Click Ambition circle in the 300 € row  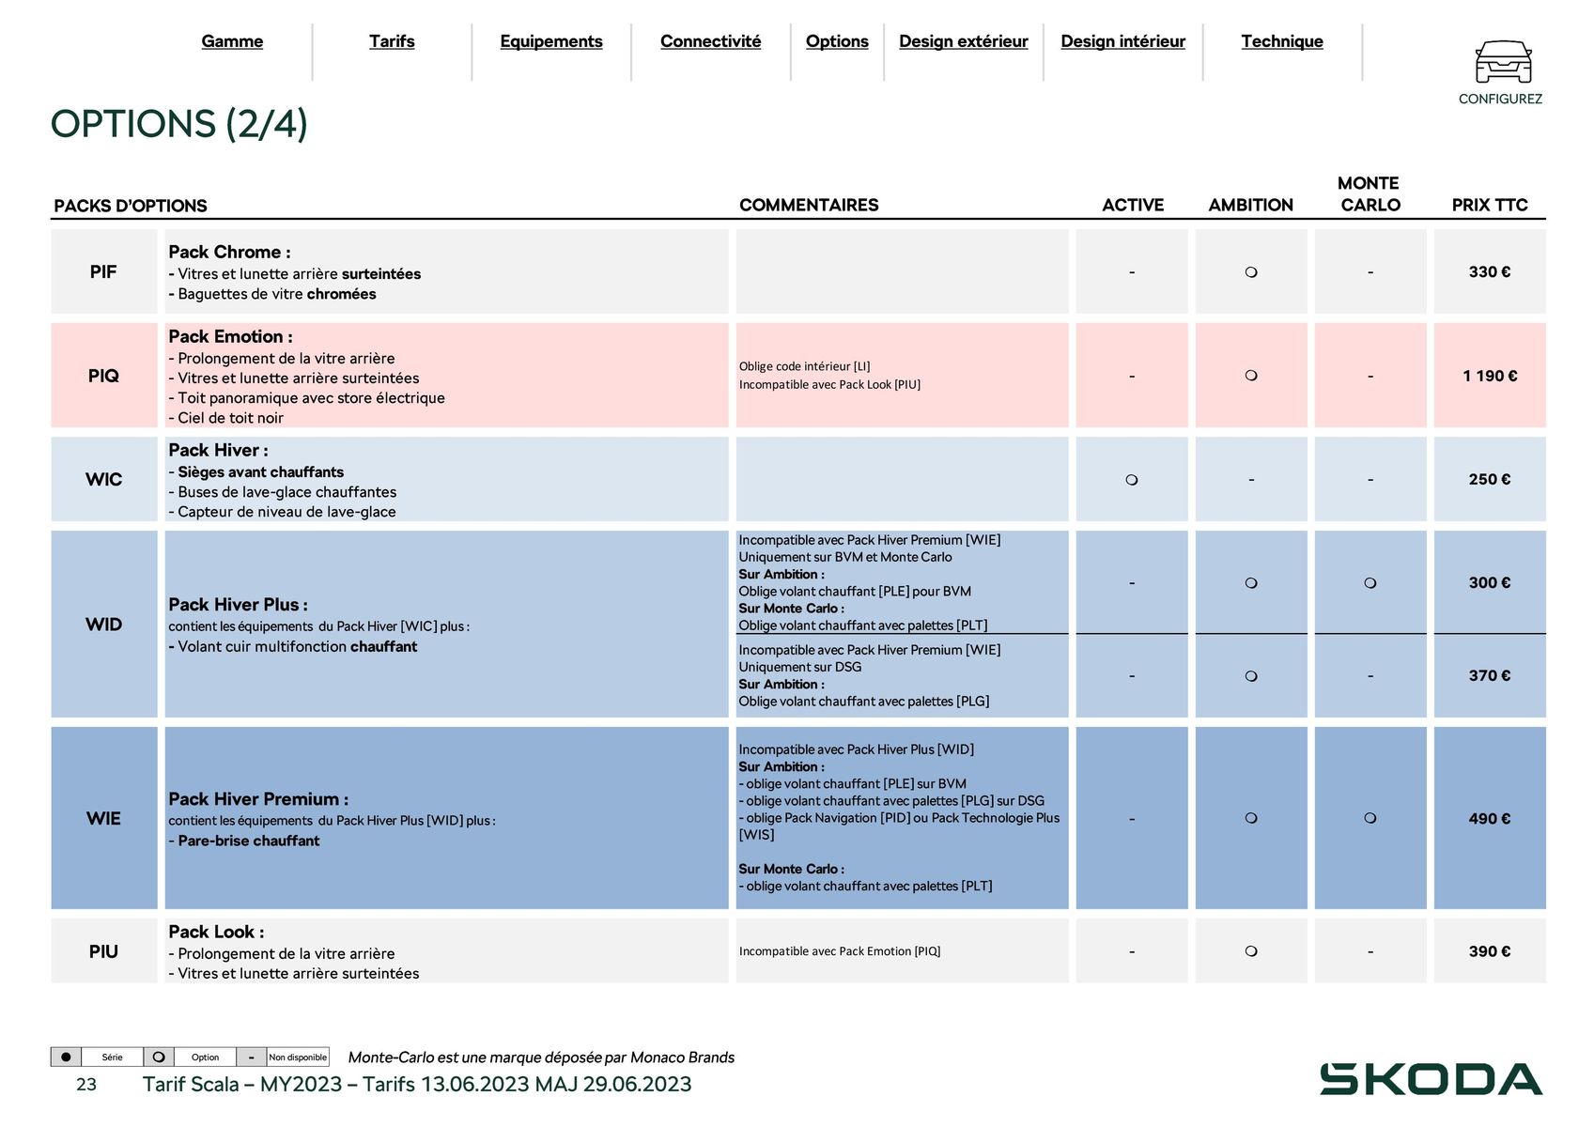[x=1251, y=583]
